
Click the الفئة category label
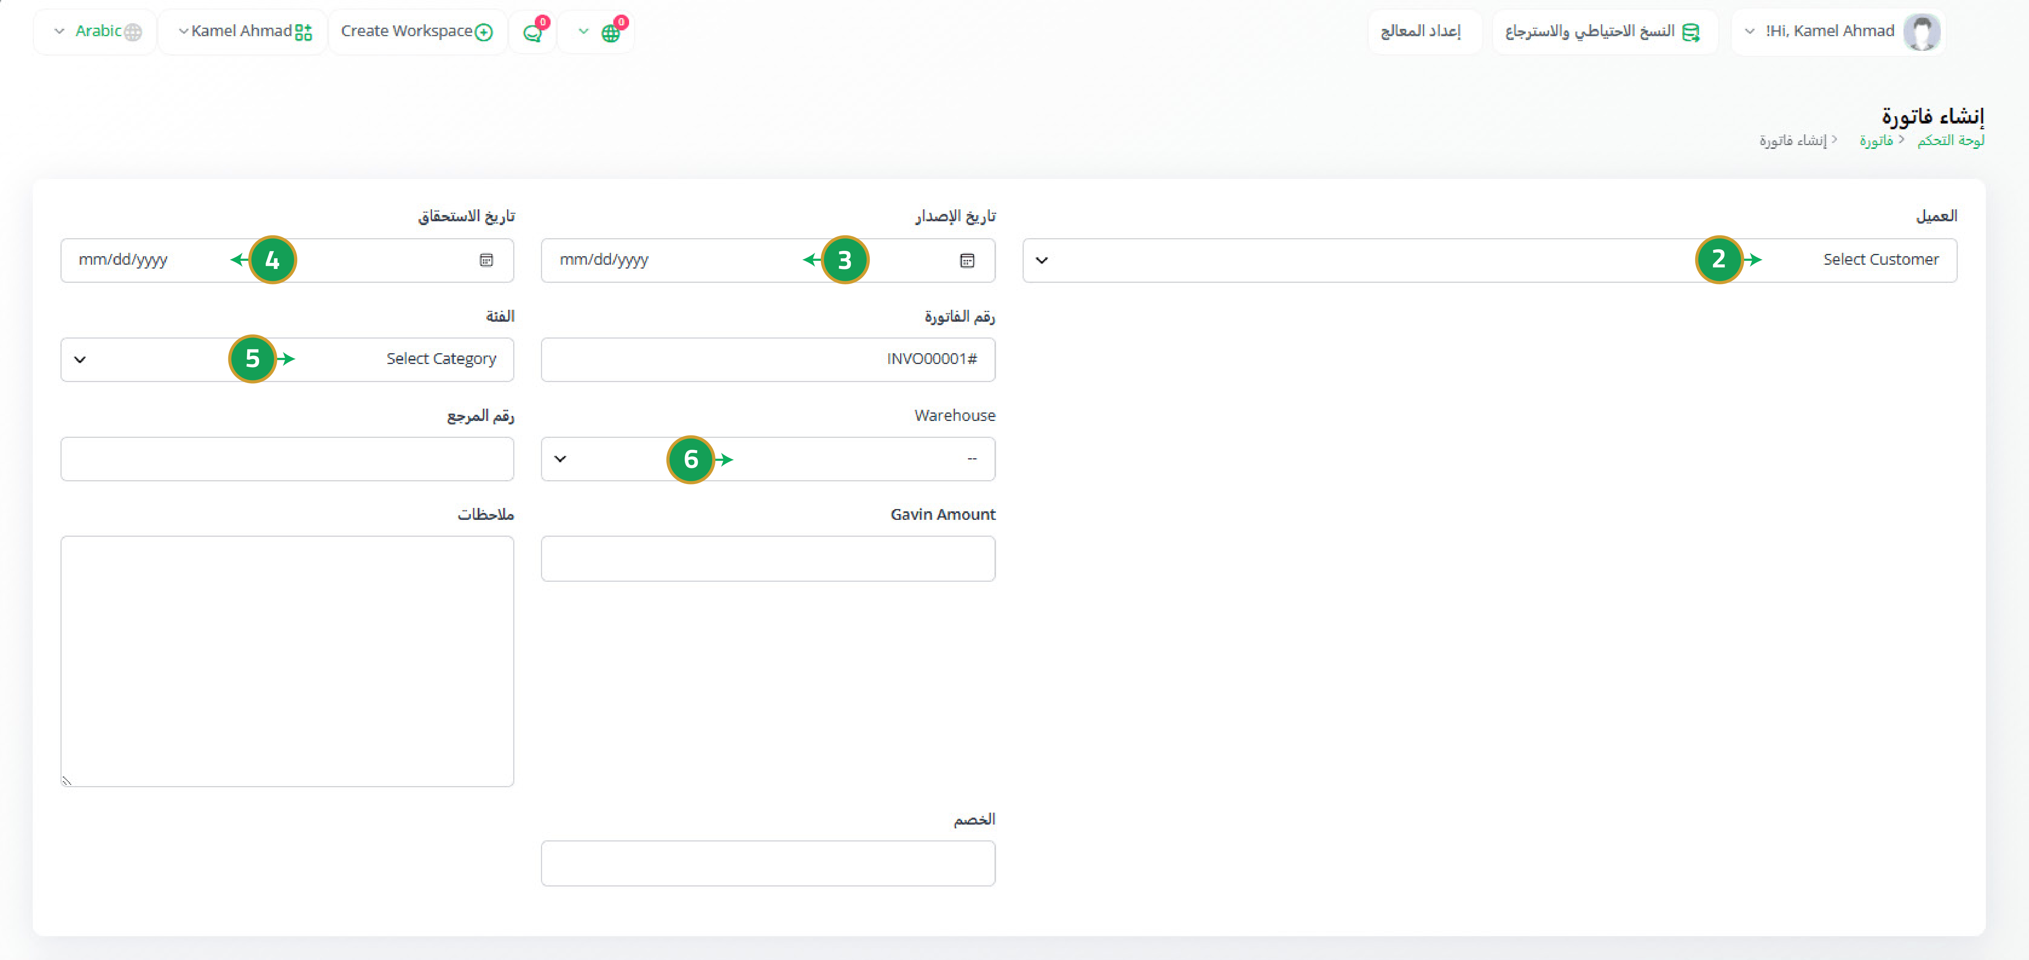coord(500,316)
